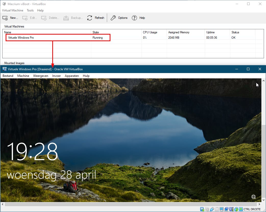Click the CPU Usage column header
The image size is (266, 212).
[x=150, y=32]
